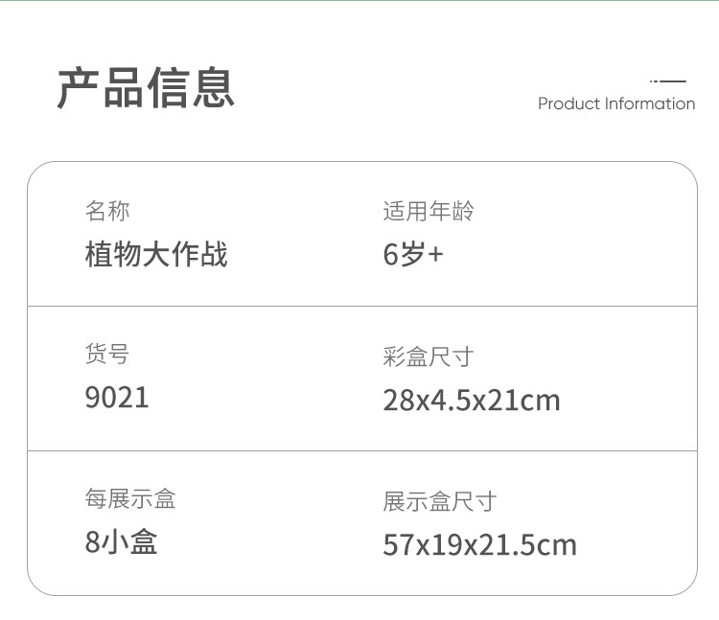Click the top border of the info table
719x620 pixels.
(x=361, y=162)
